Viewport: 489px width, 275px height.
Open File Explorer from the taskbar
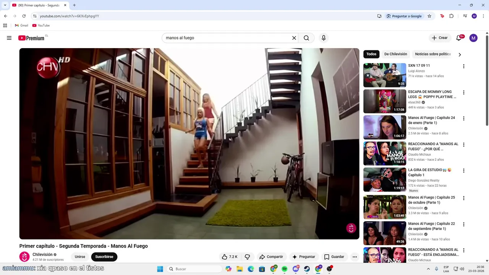pyautogui.click(x=240, y=269)
